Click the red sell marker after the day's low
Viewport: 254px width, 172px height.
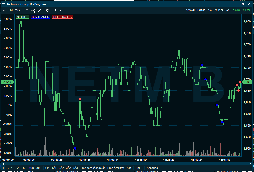tap(80, 99)
